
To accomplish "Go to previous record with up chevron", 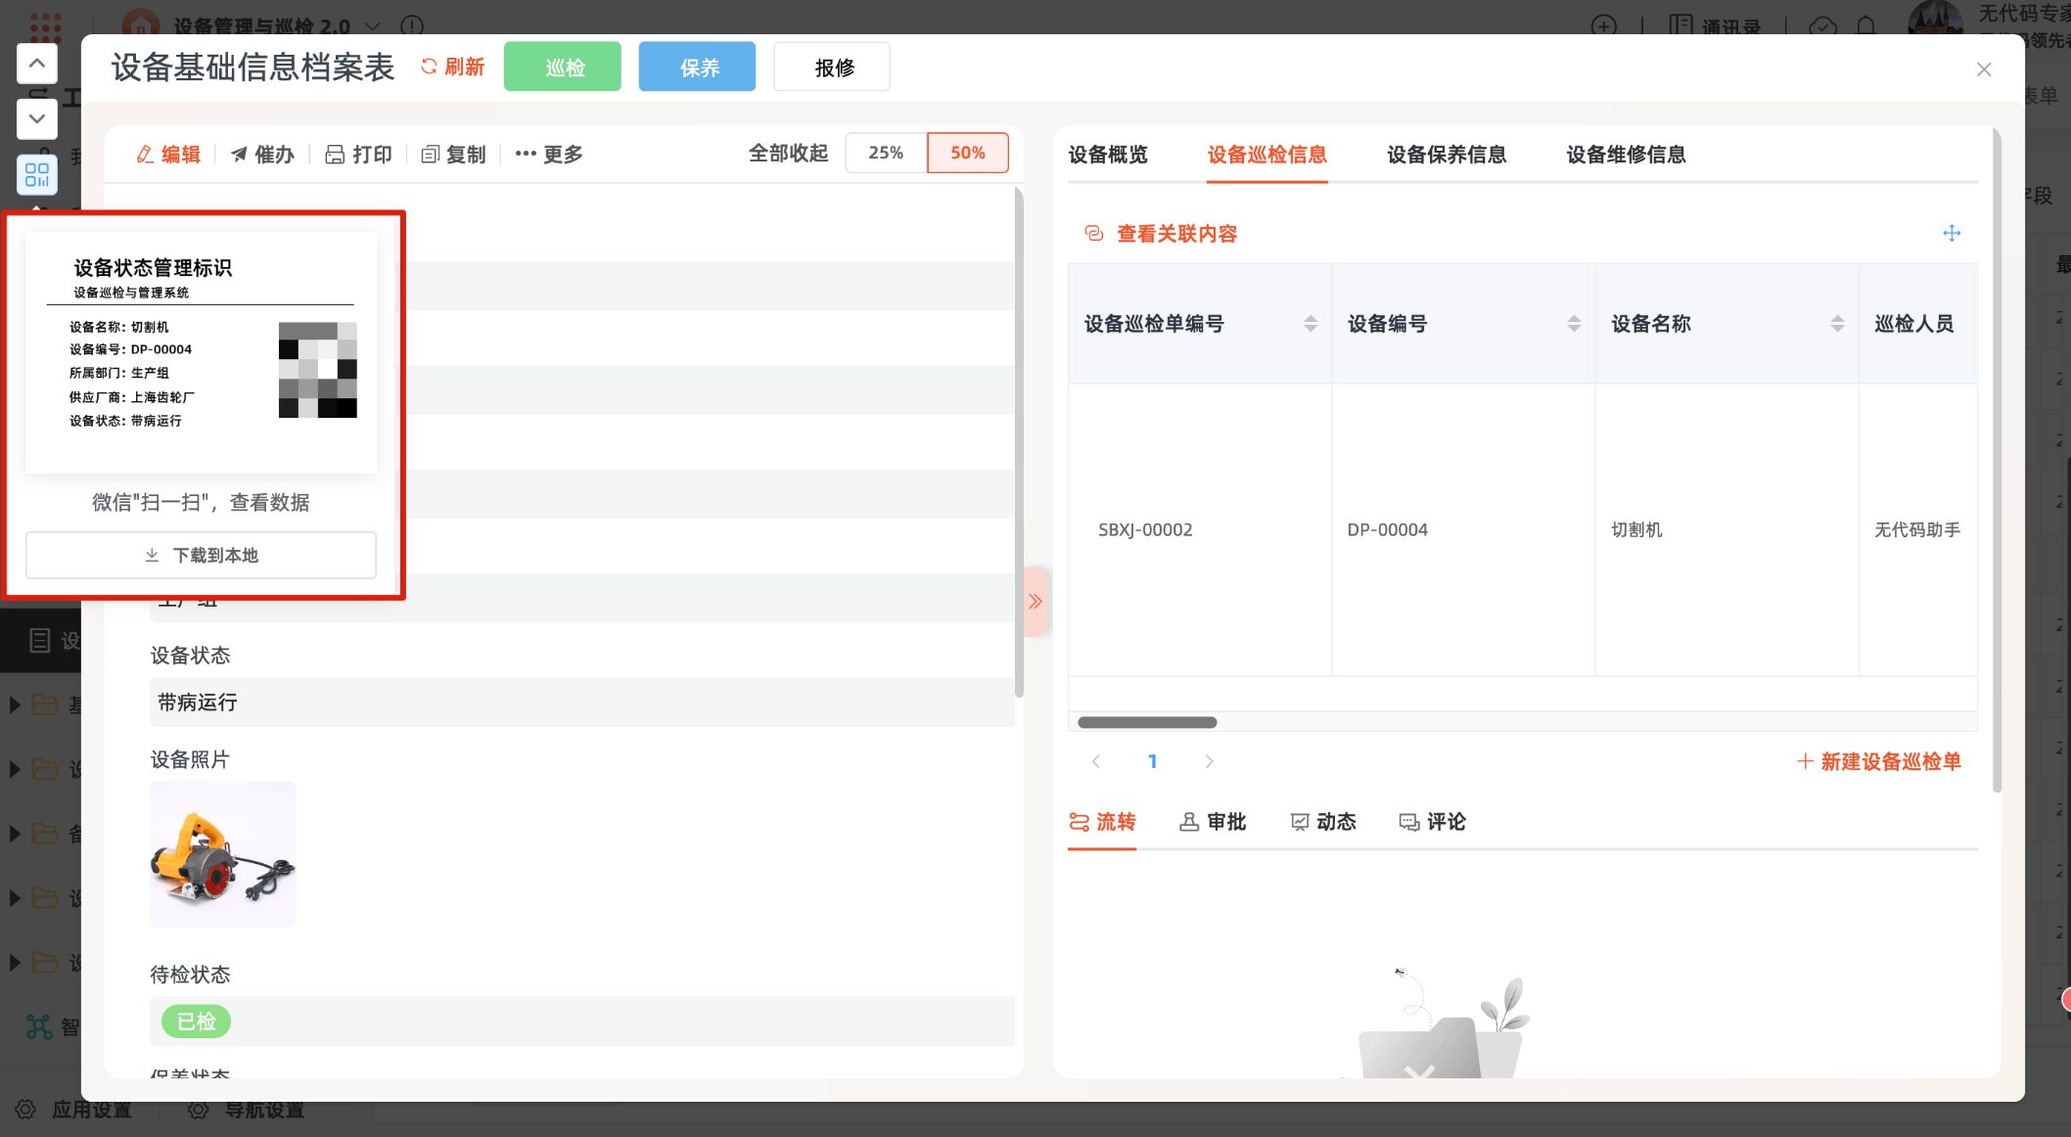I will coord(37,64).
